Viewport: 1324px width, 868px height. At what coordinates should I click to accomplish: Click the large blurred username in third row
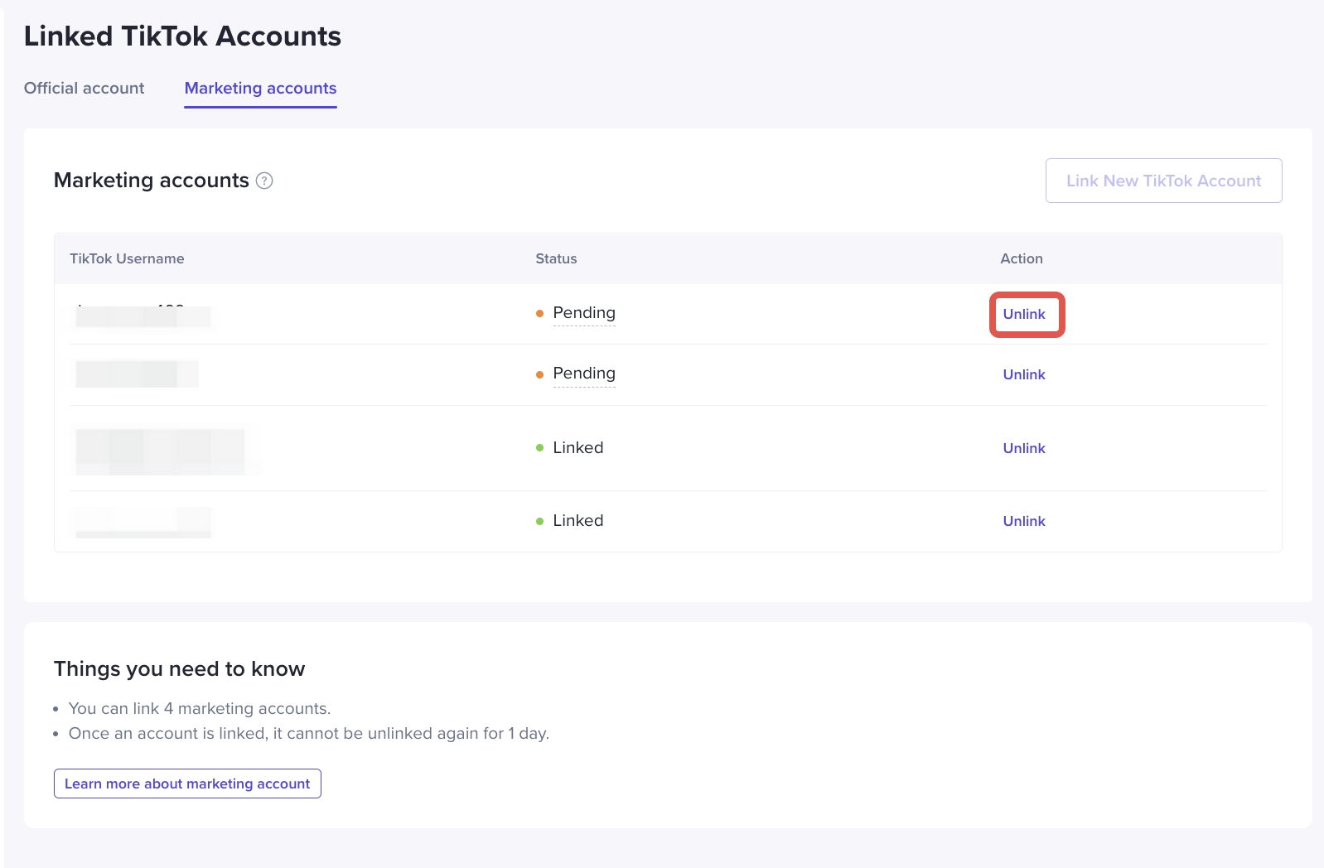pos(160,451)
